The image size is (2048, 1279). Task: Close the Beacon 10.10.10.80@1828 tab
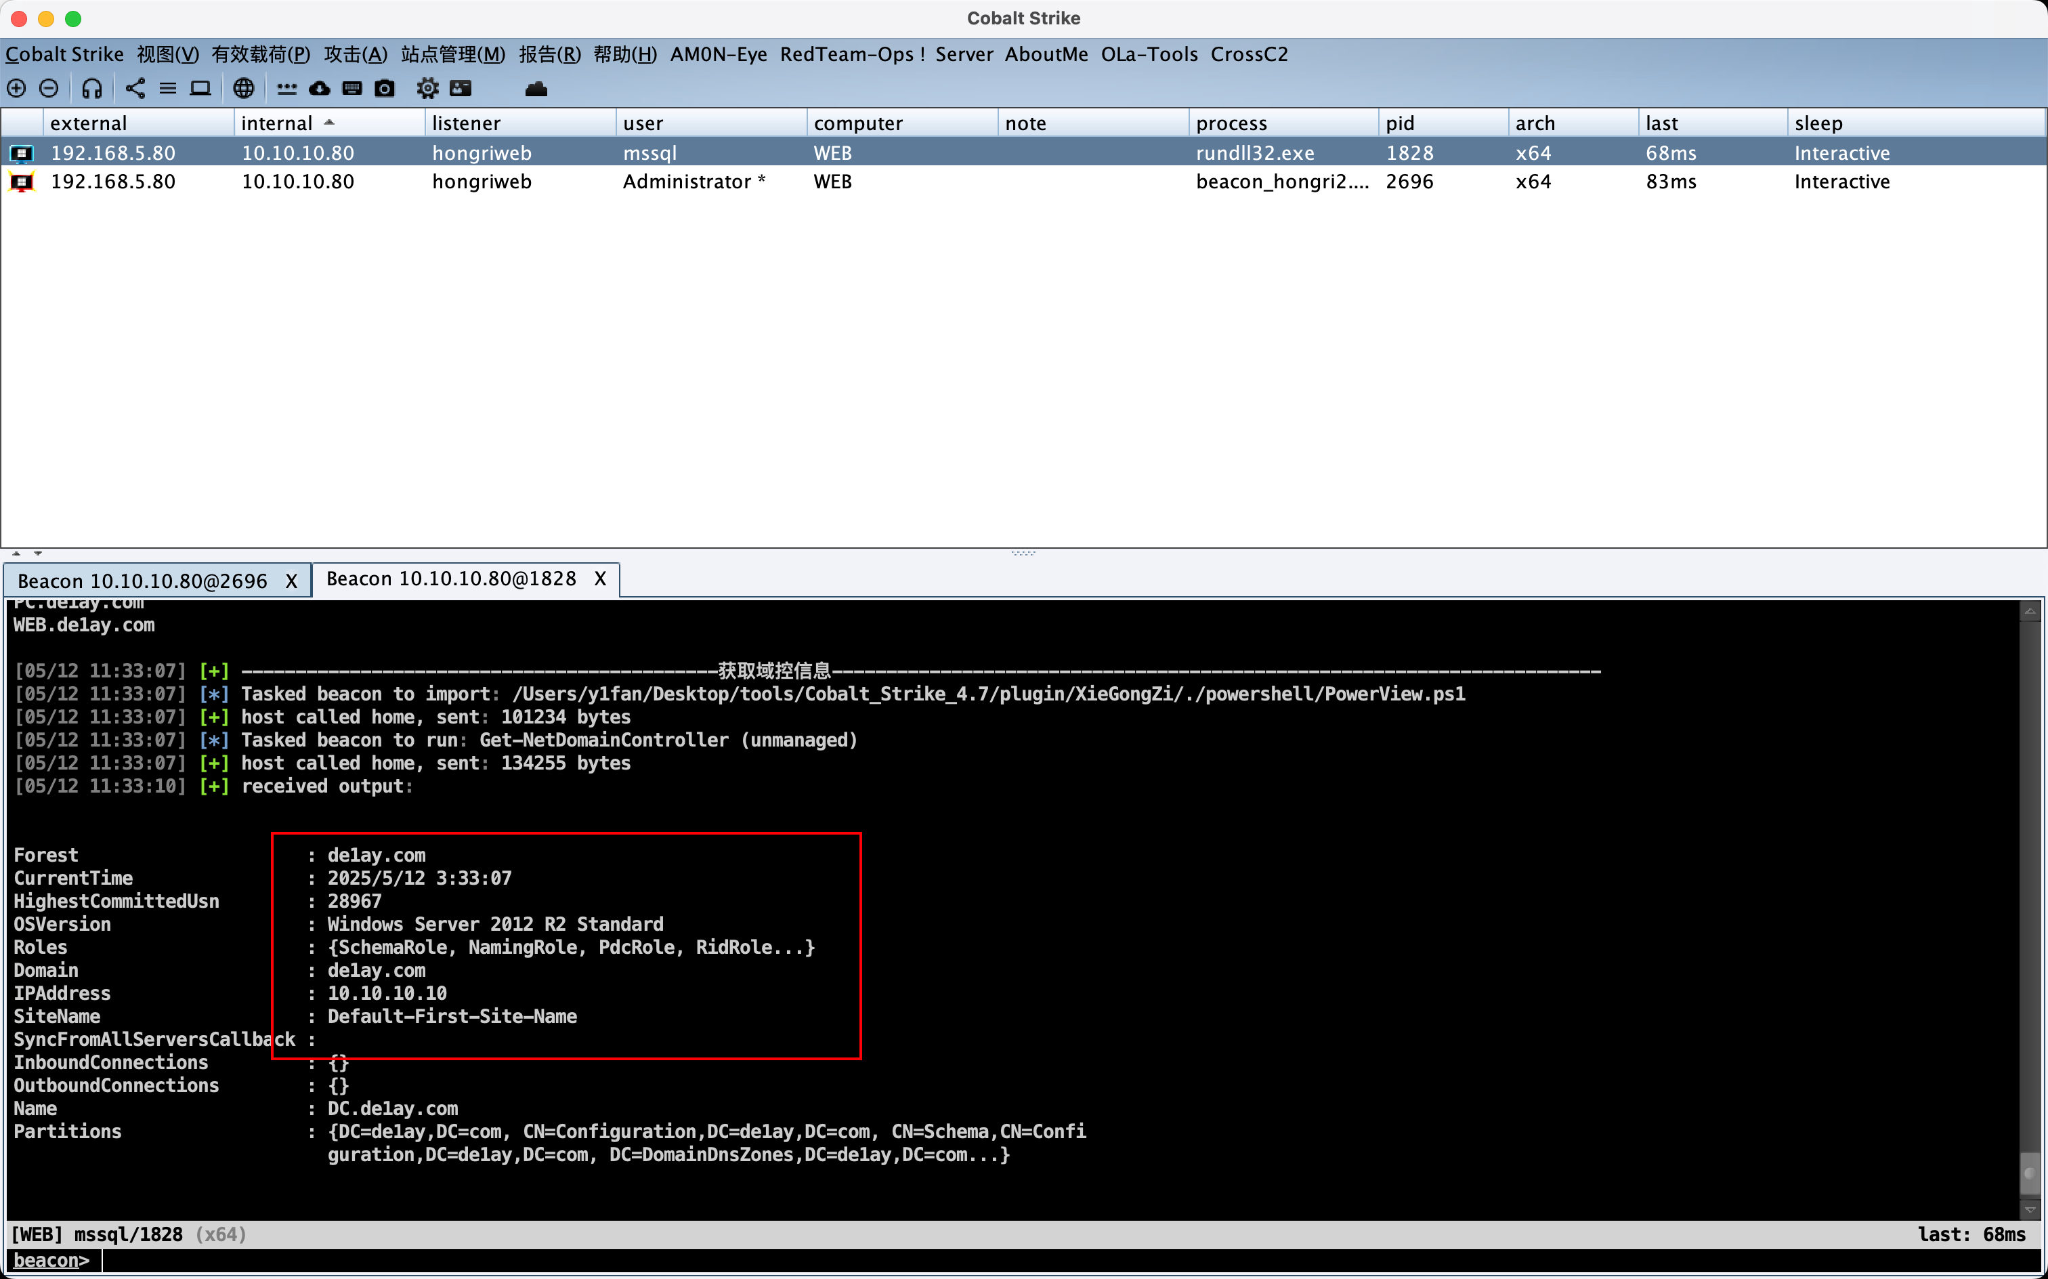600,579
